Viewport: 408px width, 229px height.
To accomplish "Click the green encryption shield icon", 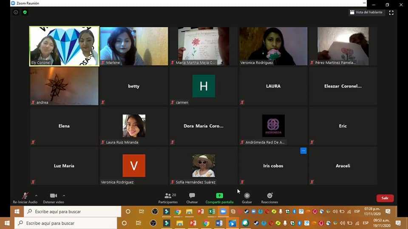I will click(x=25, y=12).
